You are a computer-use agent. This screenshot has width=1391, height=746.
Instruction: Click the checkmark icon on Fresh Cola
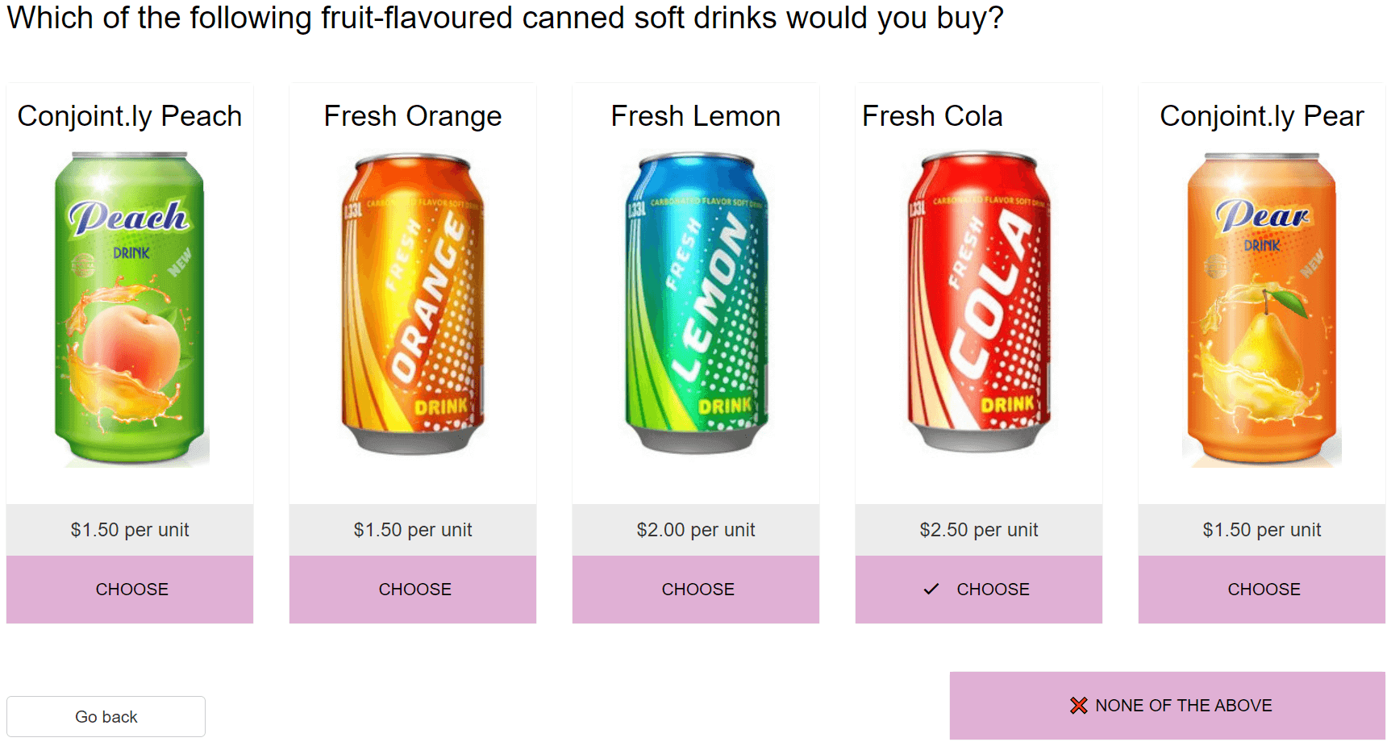(931, 590)
